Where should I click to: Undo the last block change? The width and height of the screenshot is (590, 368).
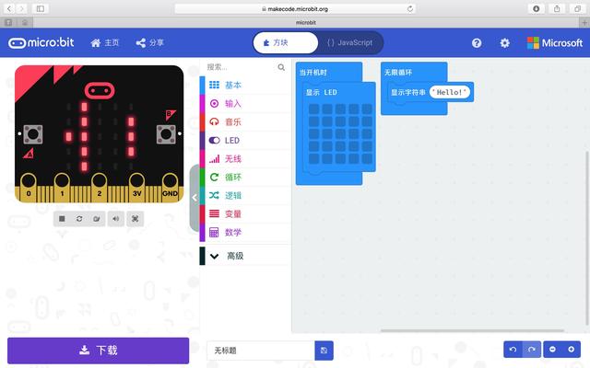point(513,350)
